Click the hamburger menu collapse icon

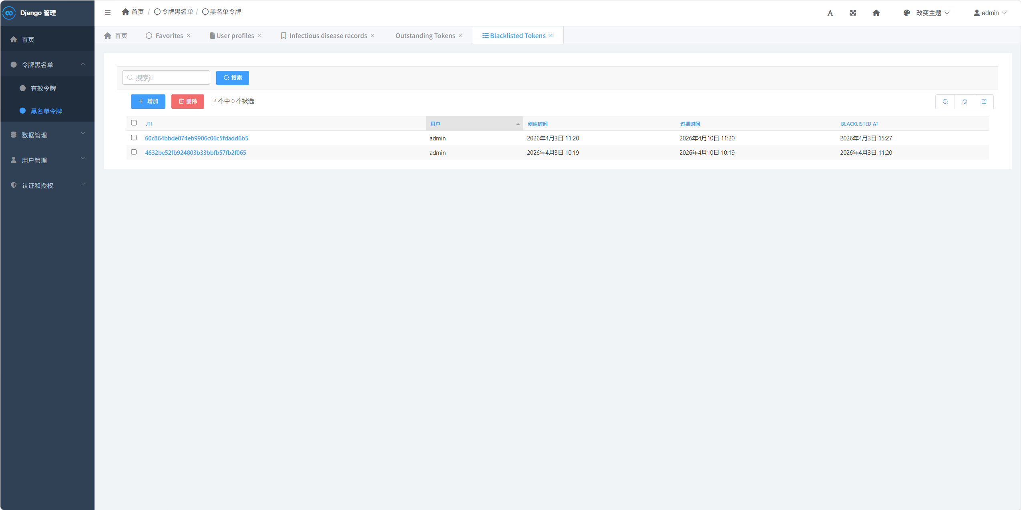click(x=108, y=13)
